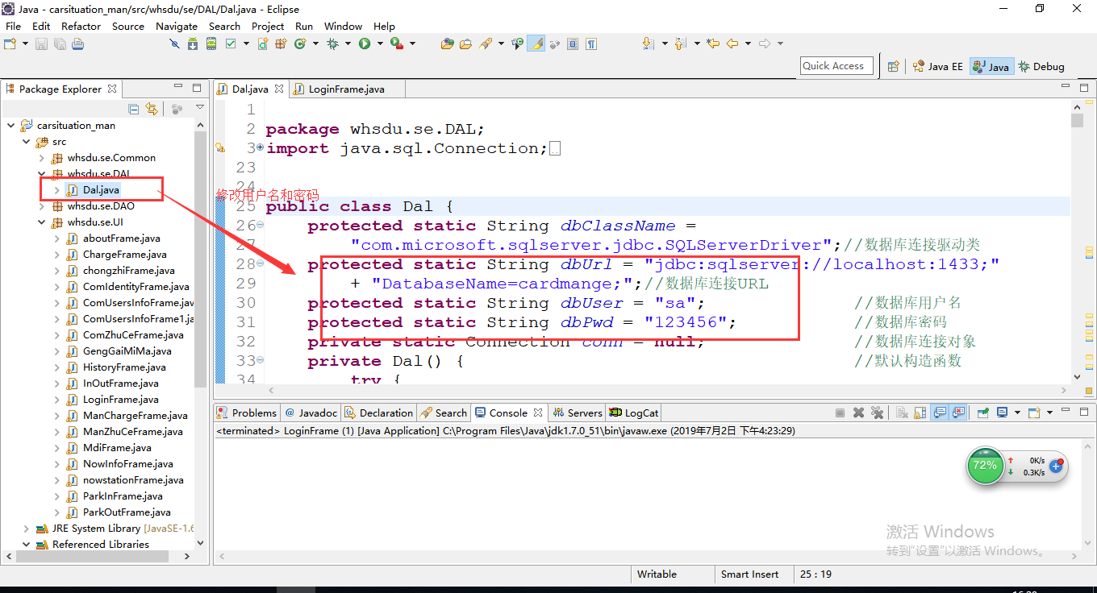Click Pin Console icon
The height and width of the screenshot is (593, 1097).
coord(982,413)
